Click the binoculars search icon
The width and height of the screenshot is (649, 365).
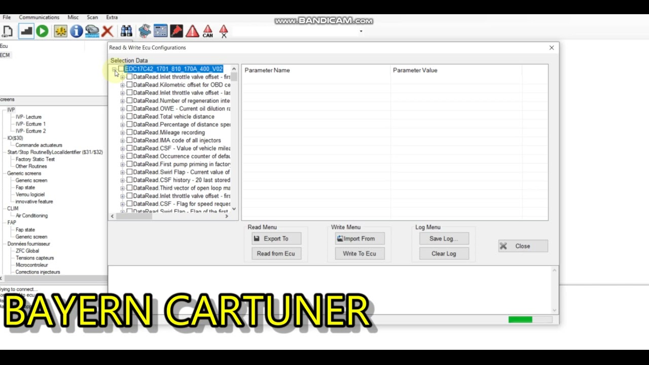coord(126,31)
